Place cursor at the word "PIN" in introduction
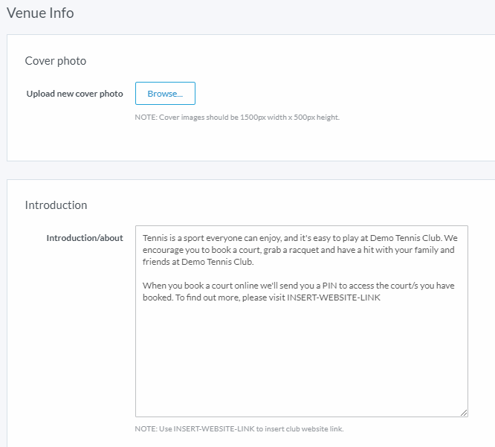The image size is (495, 447). (x=329, y=286)
